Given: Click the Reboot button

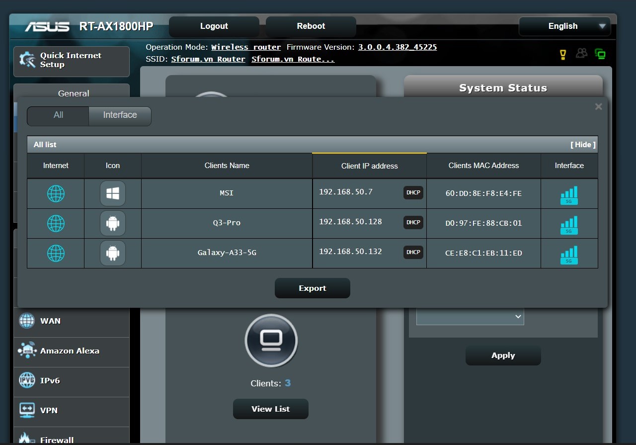Looking at the screenshot, I should [x=311, y=26].
